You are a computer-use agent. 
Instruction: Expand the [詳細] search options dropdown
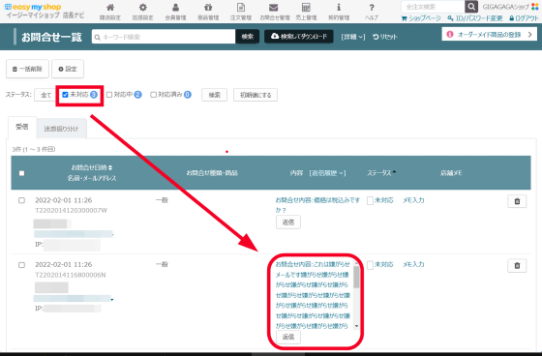(x=353, y=37)
